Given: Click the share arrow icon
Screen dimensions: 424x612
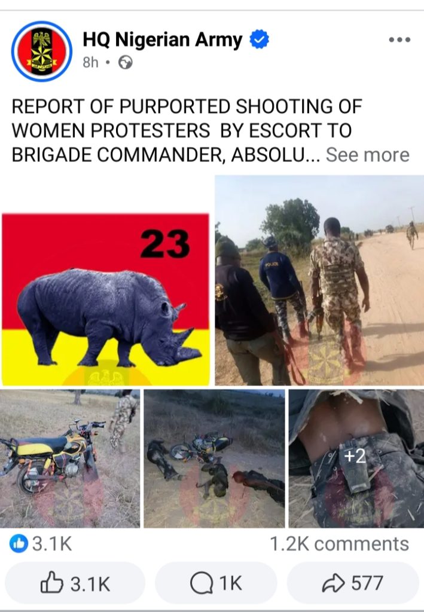Looking at the screenshot, I should 334,583.
